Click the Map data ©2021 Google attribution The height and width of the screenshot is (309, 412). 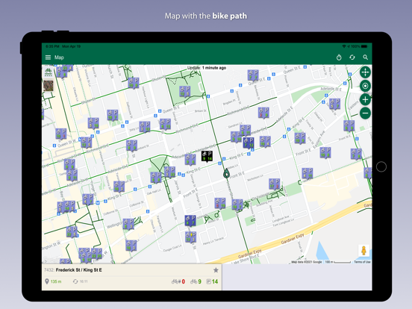pos(307,262)
